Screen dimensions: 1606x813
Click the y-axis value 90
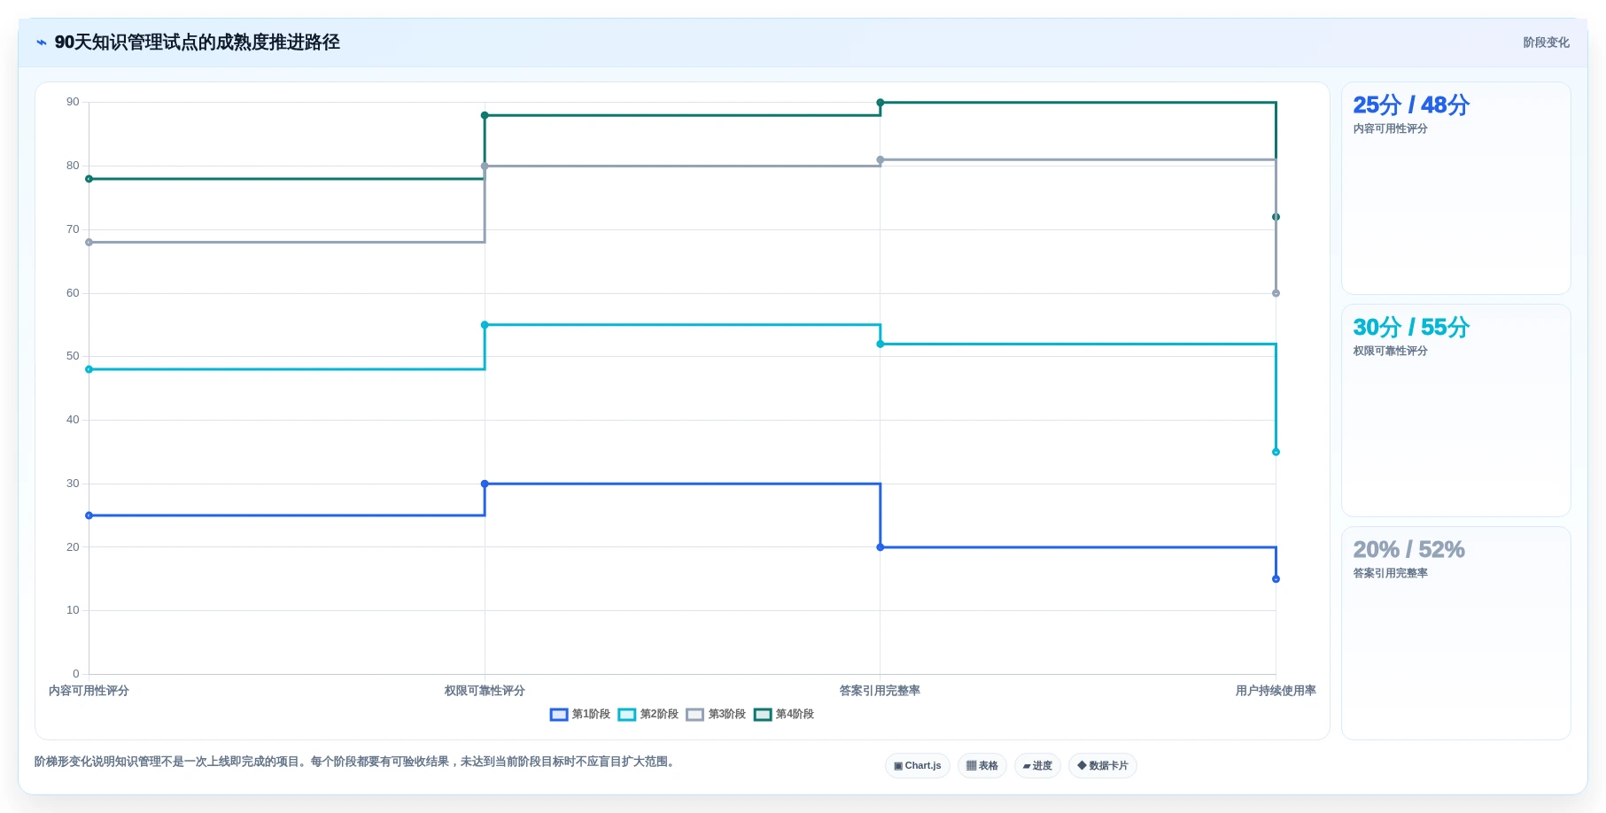click(x=73, y=102)
